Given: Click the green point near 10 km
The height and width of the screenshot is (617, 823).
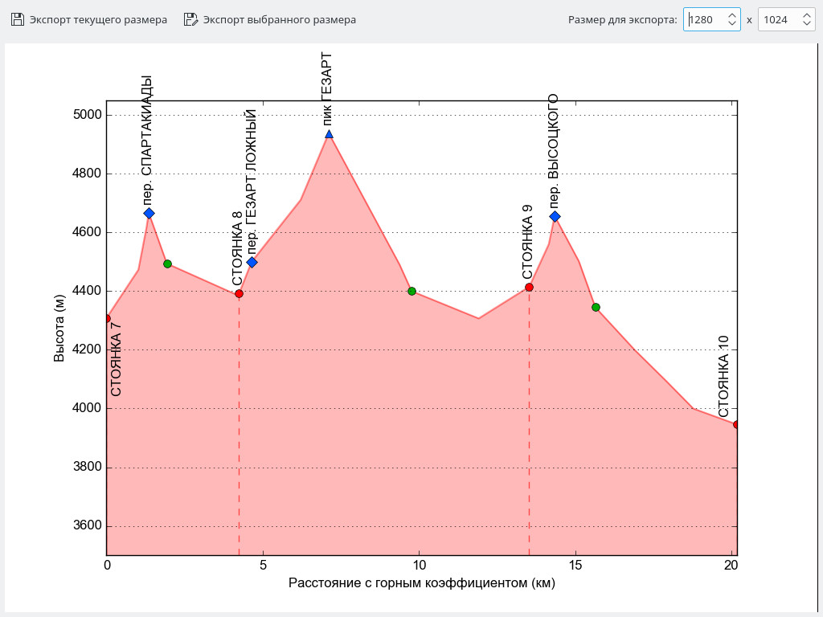Looking at the screenshot, I should pos(411,291).
